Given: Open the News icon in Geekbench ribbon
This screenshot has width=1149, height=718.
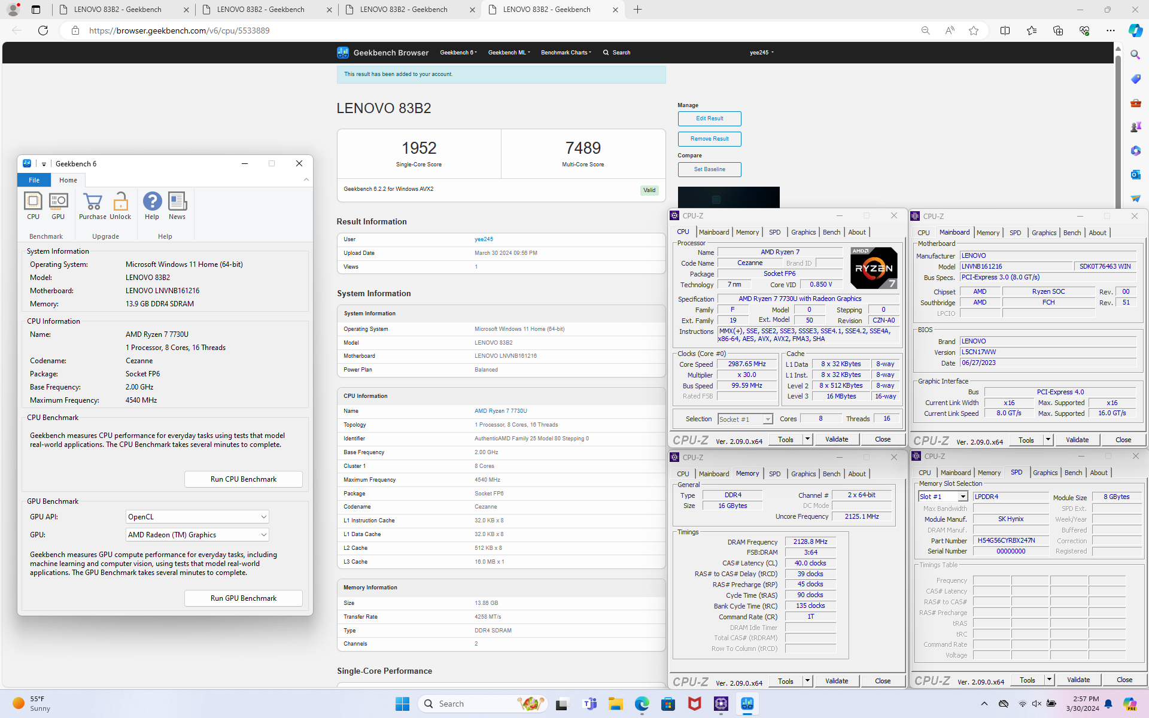Looking at the screenshot, I should click(x=177, y=206).
